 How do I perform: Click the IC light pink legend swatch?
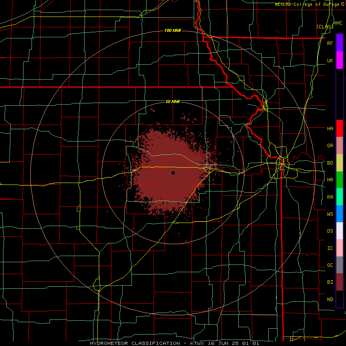coord(339,248)
